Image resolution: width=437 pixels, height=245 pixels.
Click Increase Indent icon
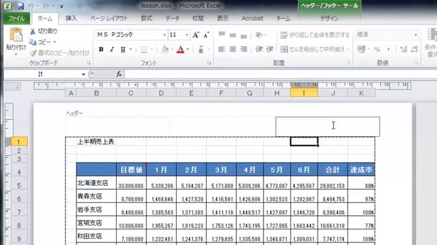pos(270,49)
